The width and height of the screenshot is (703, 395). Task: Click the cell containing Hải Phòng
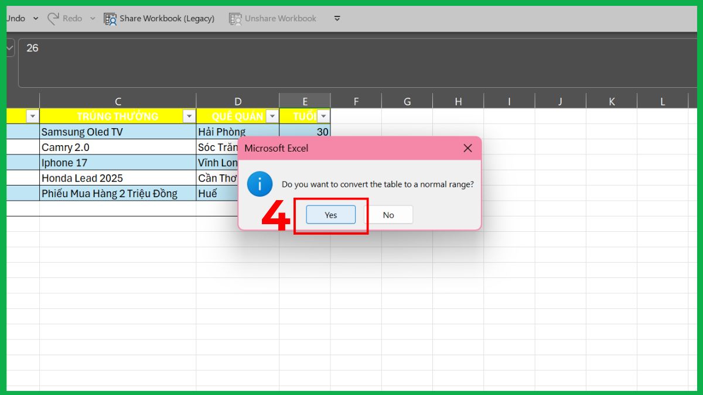coord(221,132)
